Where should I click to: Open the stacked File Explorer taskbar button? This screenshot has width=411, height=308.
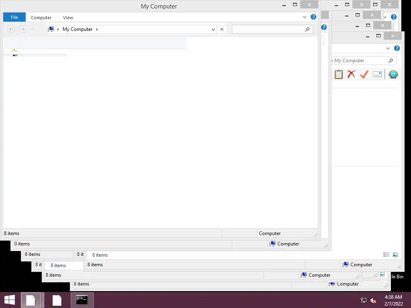[x=32, y=300]
